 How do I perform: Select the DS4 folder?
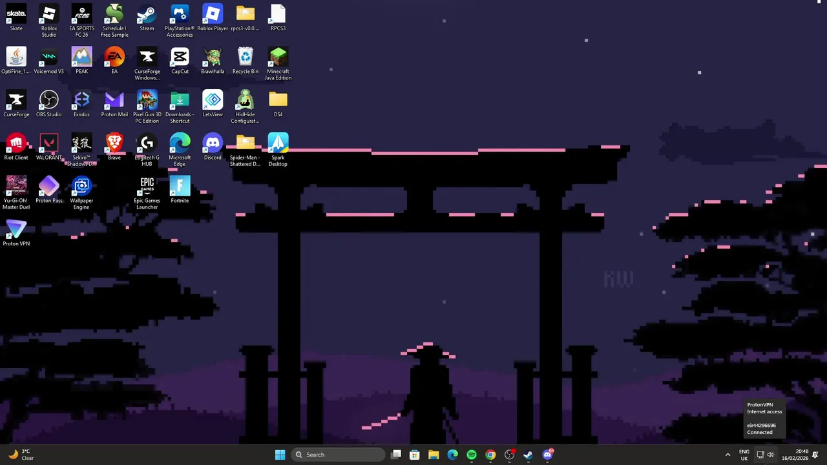(x=278, y=103)
